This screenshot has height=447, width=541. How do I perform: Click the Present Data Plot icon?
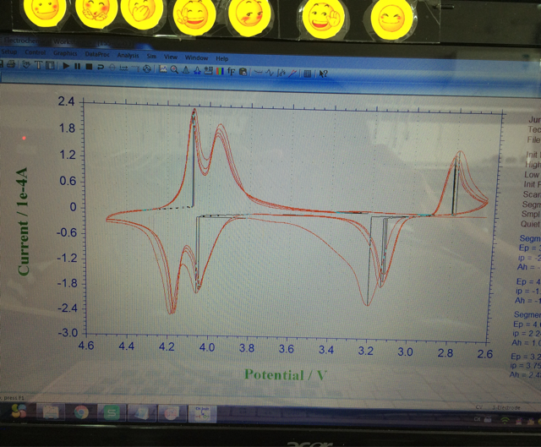click(x=163, y=69)
